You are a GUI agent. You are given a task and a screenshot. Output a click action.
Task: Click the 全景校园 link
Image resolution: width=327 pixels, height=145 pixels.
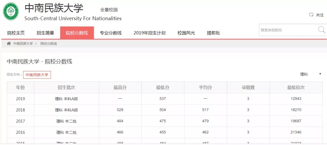pos(109,10)
